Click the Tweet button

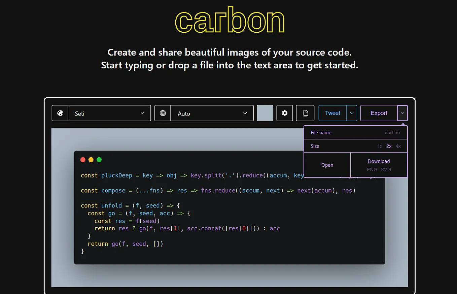coord(332,113)
